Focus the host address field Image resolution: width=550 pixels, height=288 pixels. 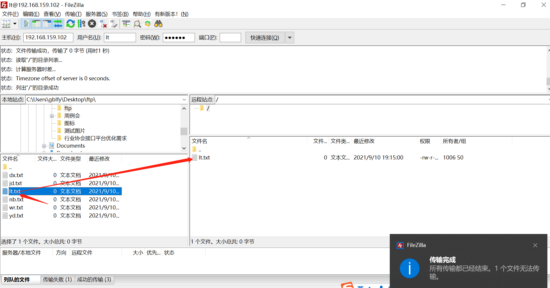(x=48, y=38)
